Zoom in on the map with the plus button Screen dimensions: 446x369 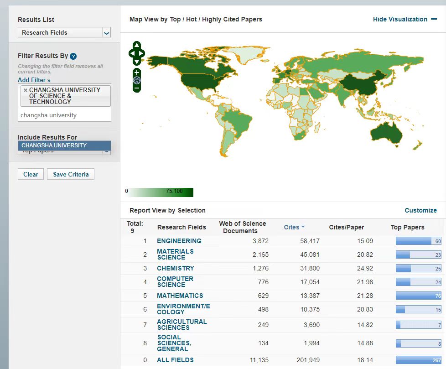137,73
